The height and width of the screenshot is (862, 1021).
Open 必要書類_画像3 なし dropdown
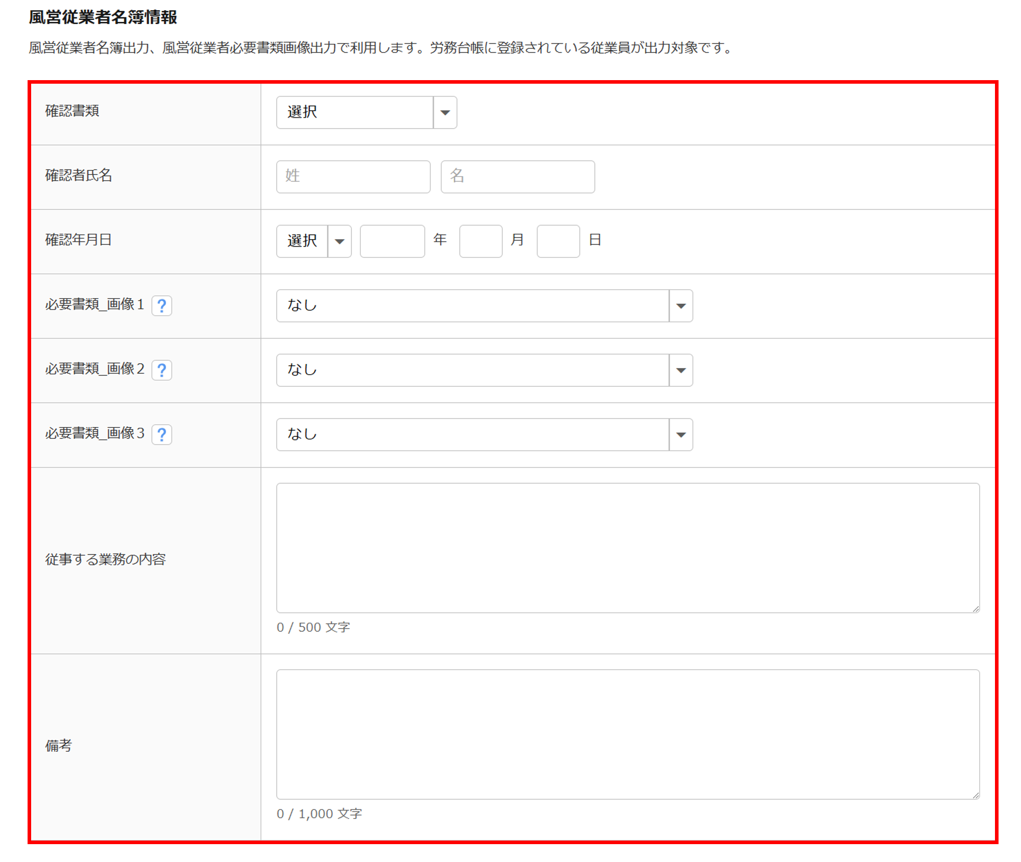[x=472, y=434]
